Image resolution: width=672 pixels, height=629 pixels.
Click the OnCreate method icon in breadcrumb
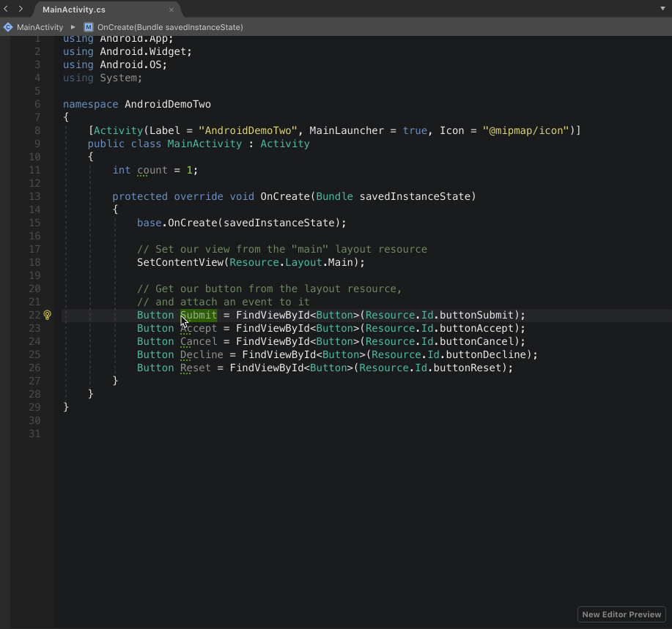(89, 27)
